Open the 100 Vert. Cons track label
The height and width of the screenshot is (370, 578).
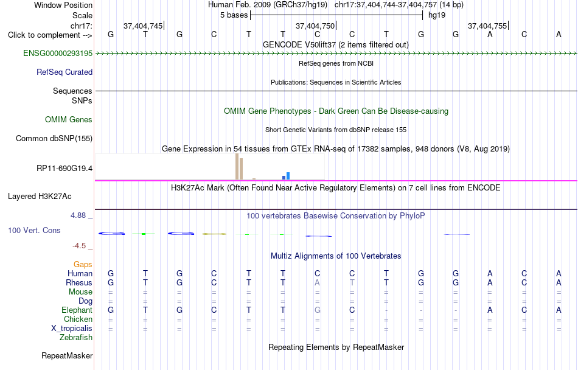tap(34, 230)
